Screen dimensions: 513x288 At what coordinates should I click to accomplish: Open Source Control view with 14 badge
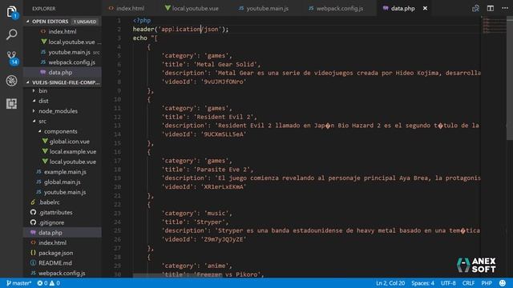point(12,58)
